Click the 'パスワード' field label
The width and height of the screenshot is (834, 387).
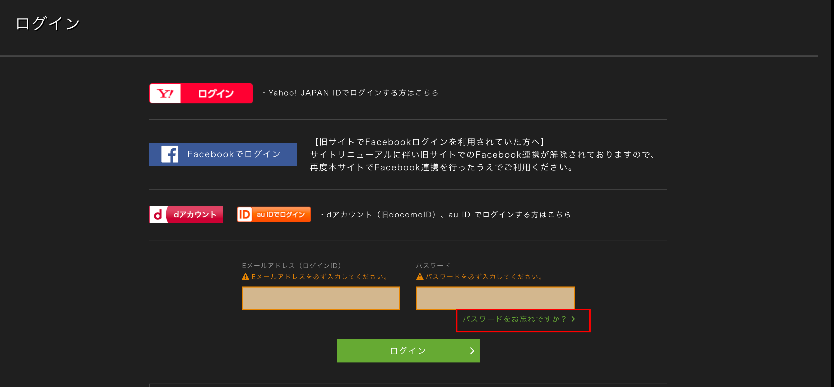click(x=433, y=265)
